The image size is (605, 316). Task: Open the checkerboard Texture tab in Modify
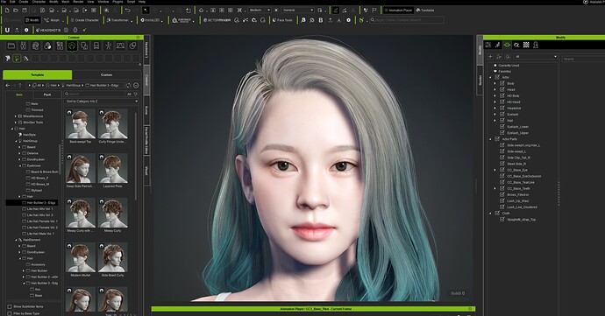[526, 46]
